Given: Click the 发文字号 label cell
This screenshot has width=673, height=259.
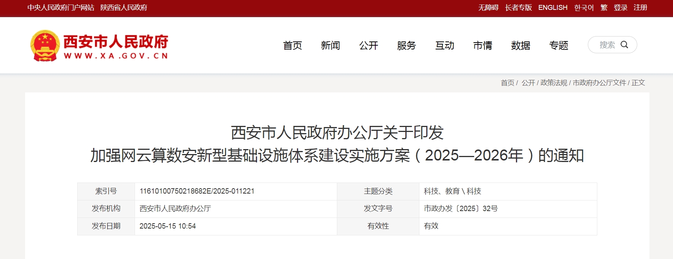Looking at the screenshot, I should coord(378,209).
